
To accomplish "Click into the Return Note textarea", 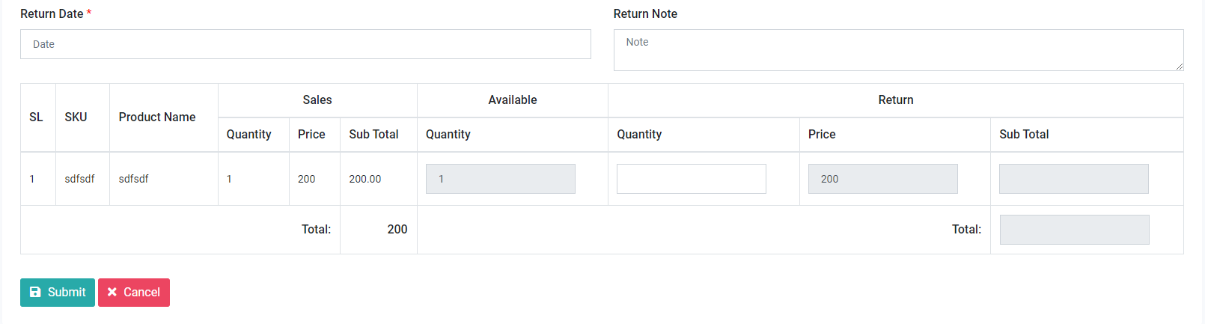I will (x=898, y=50).
